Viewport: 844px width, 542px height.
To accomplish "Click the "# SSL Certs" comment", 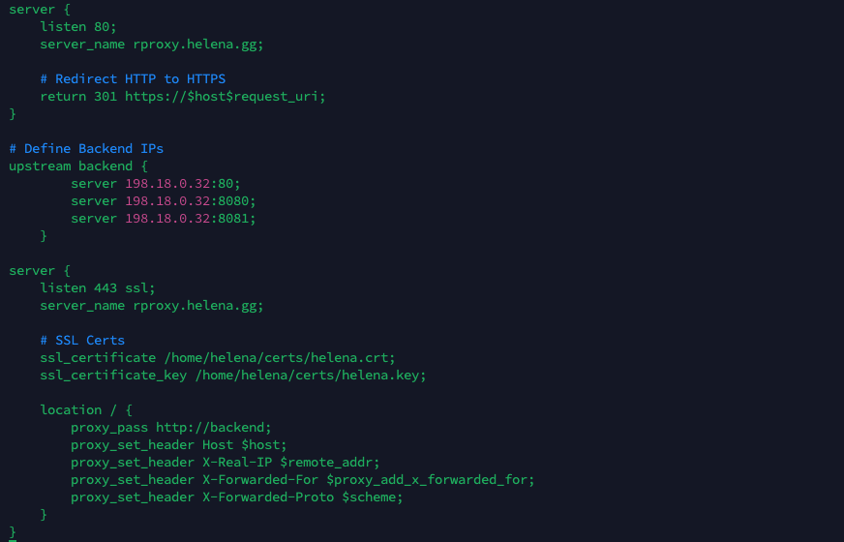I will coord(82,340).
